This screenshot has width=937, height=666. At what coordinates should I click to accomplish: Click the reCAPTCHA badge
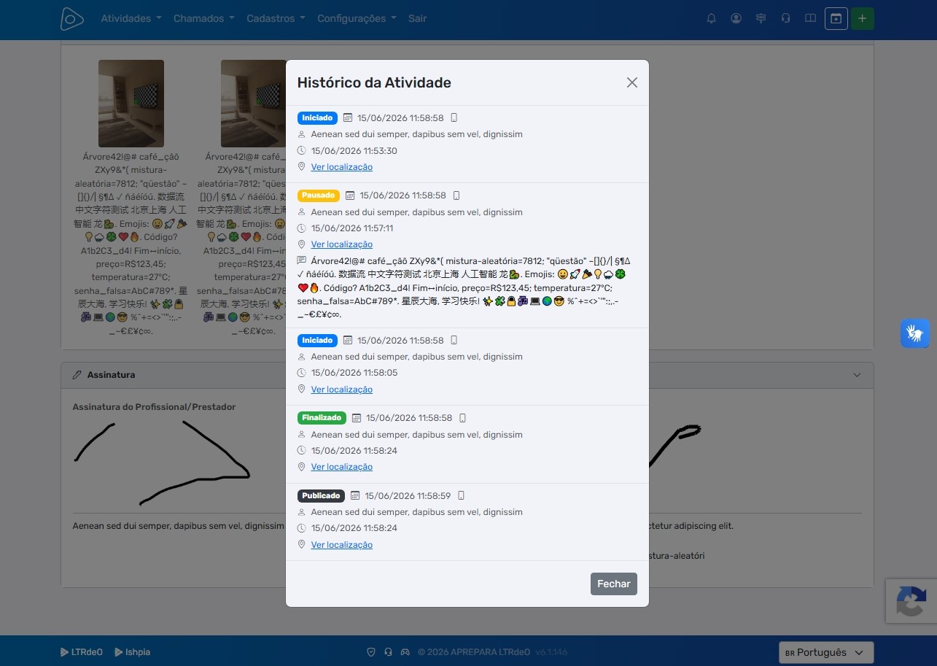911,601
